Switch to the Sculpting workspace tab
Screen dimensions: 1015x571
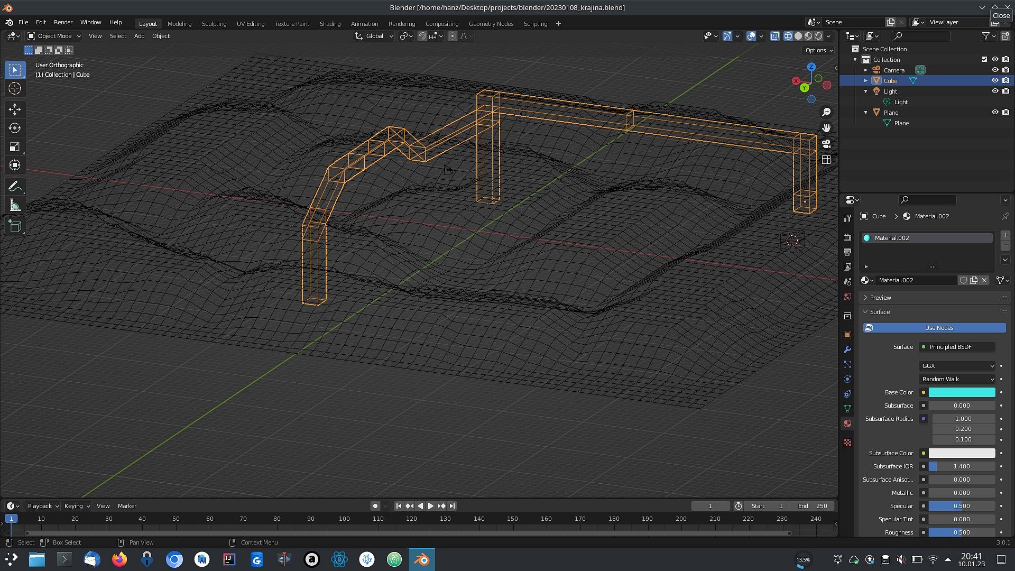(214, 24)
